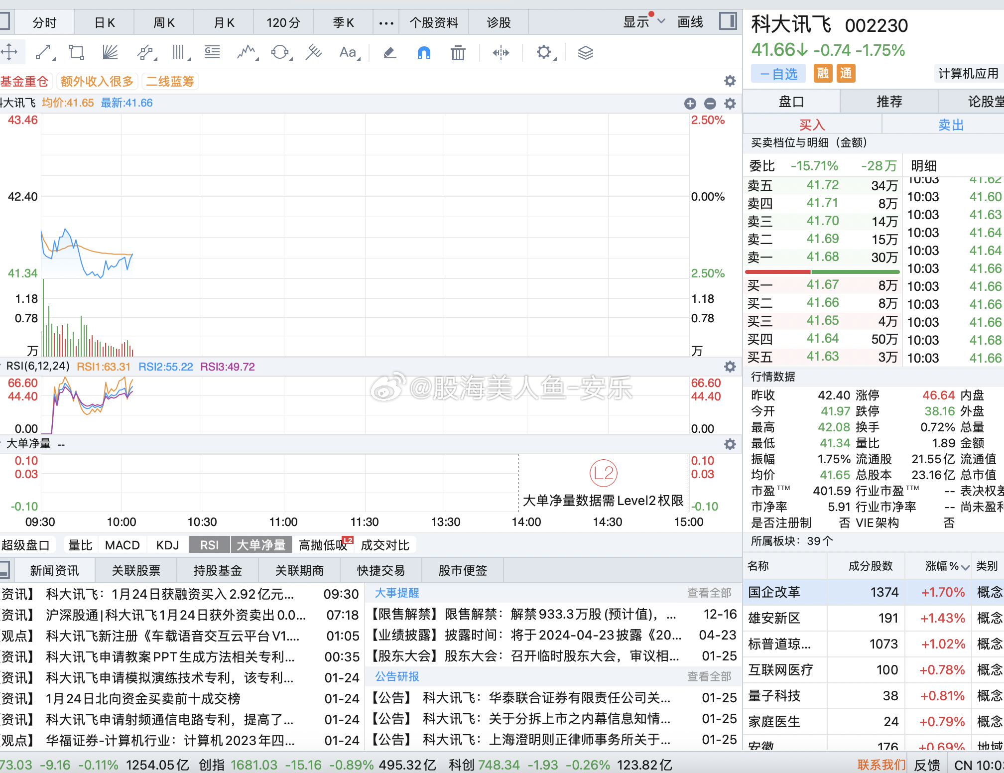Image resolution: width=1004 pixels, height=773 pixels.
Task: Select the 成交对比 indicator tab
Action: click(x=385, y=545)
